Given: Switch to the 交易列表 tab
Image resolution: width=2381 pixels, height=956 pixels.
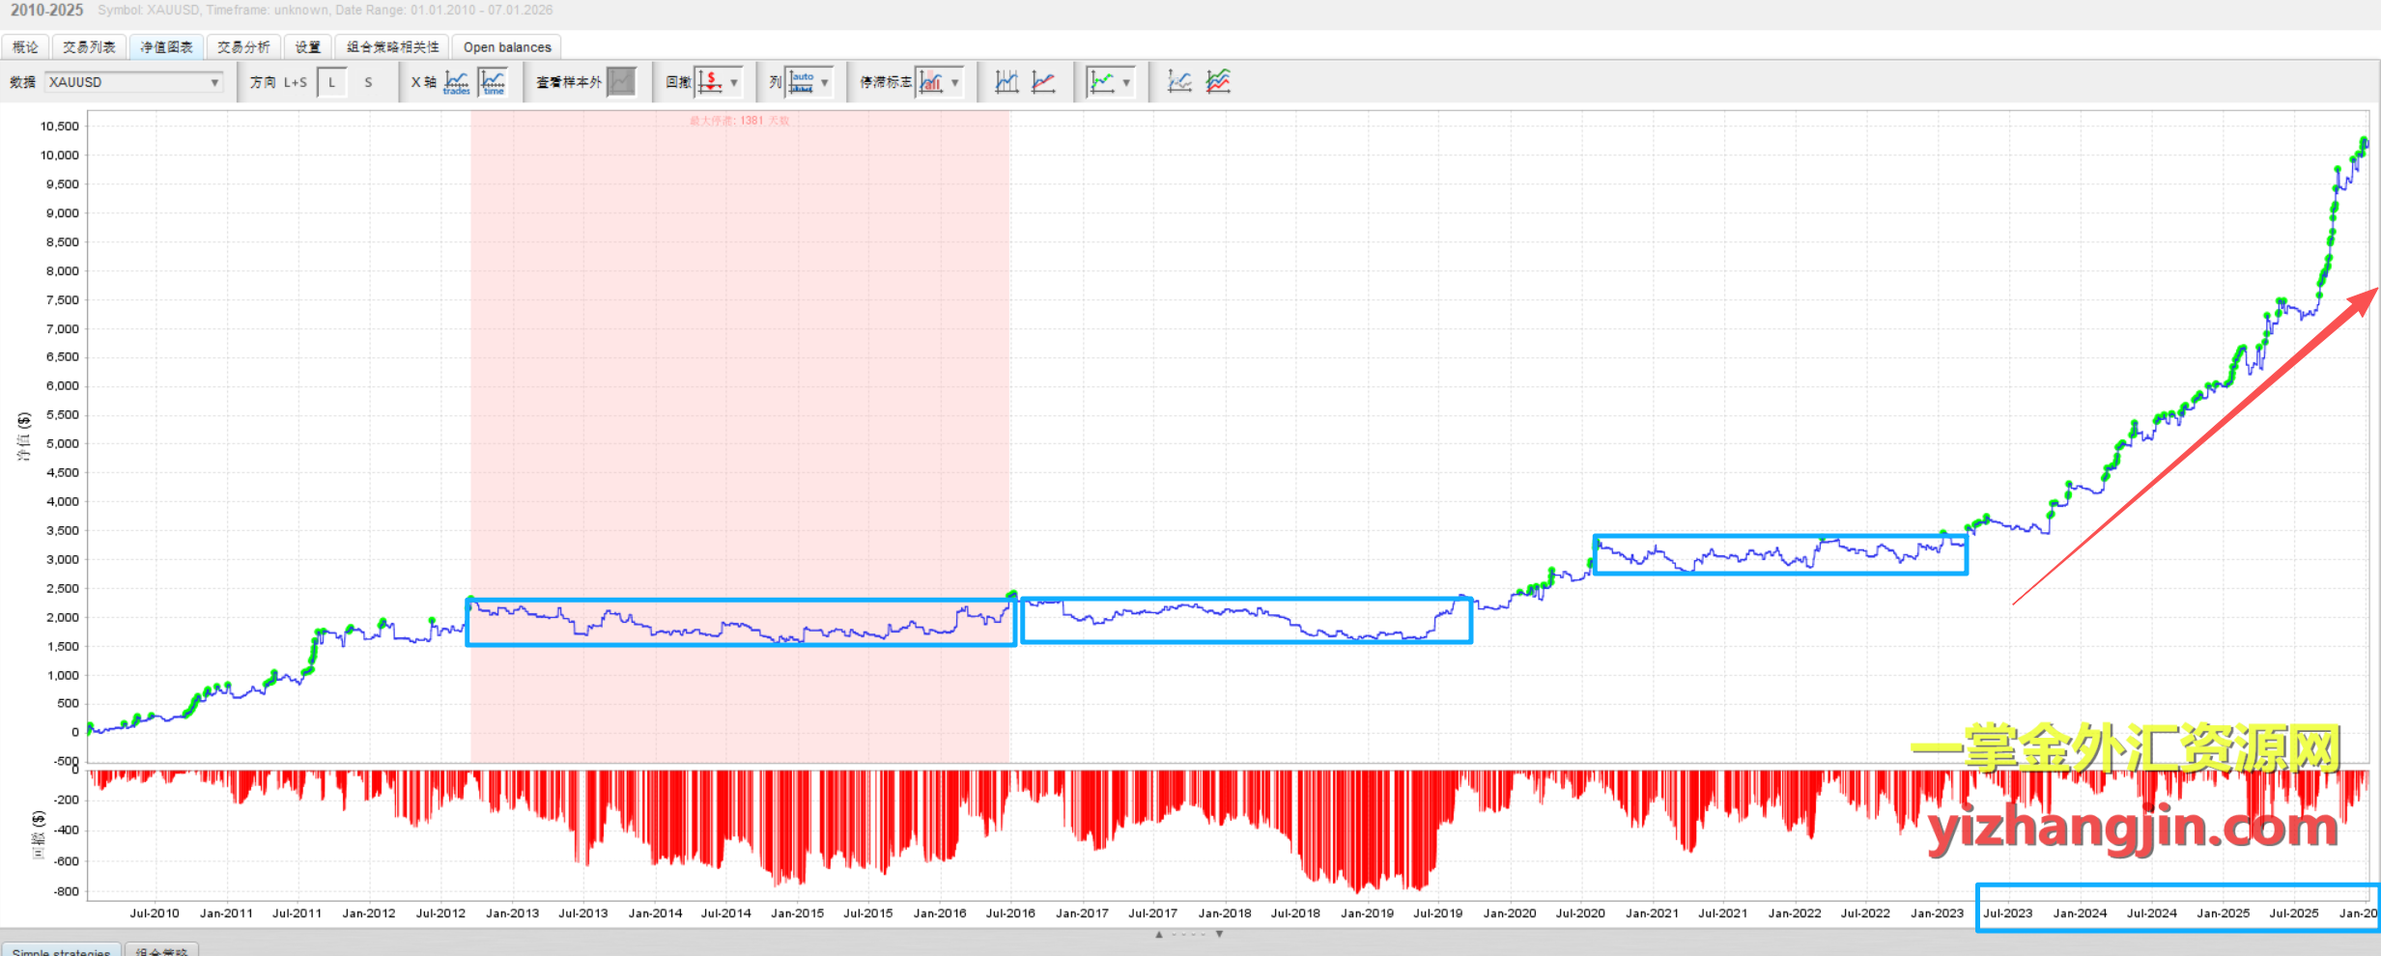Looking at the screenshot, I should (89, 47).
